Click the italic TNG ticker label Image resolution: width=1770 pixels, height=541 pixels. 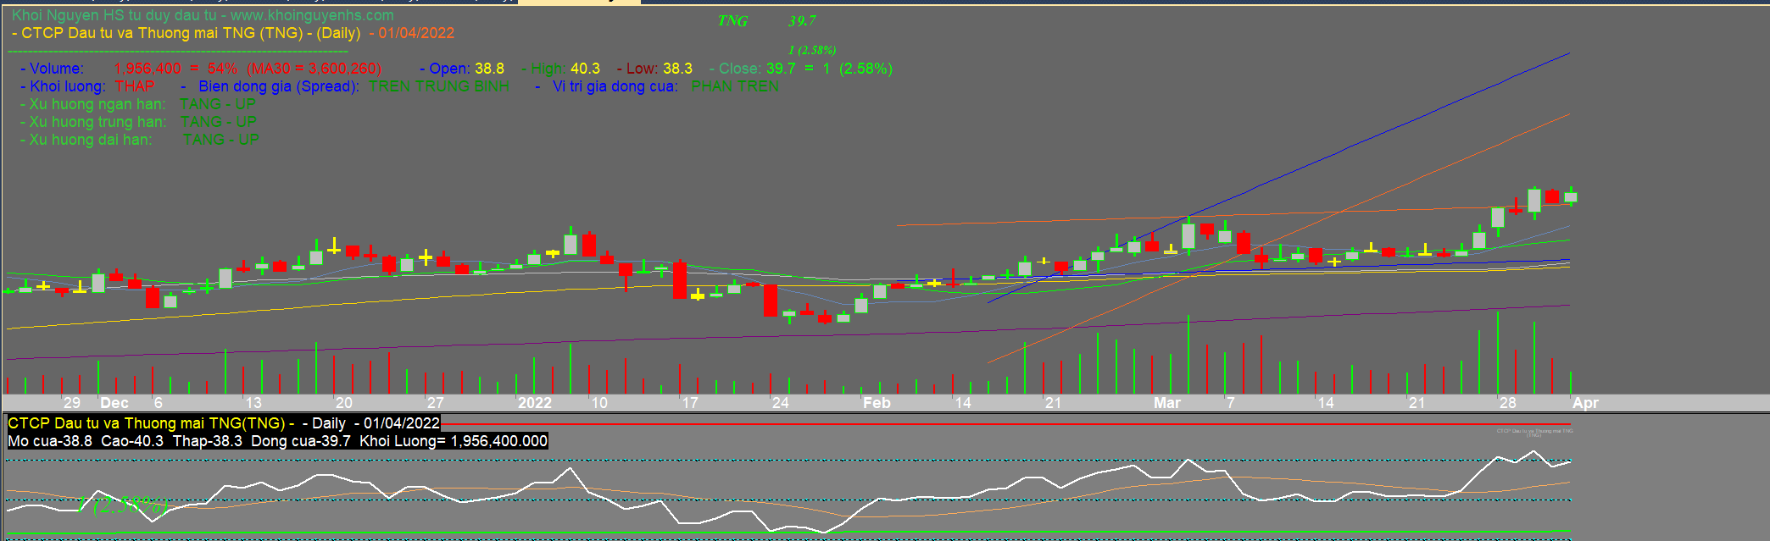(732, 21)
